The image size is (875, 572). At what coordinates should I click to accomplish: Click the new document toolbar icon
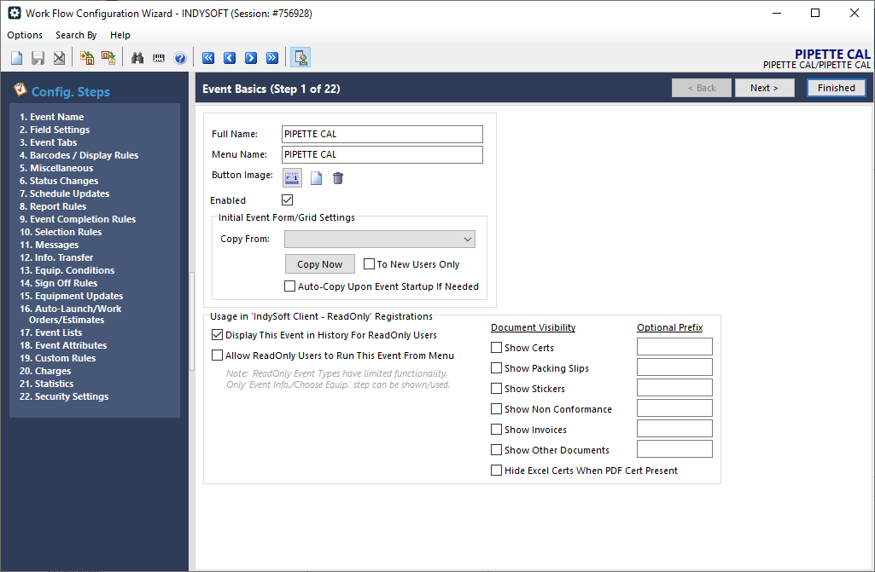(17, 58)
